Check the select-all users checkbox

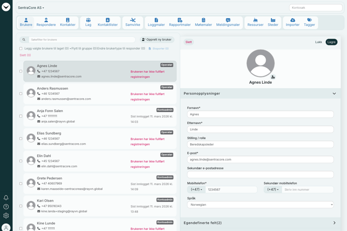21,49
